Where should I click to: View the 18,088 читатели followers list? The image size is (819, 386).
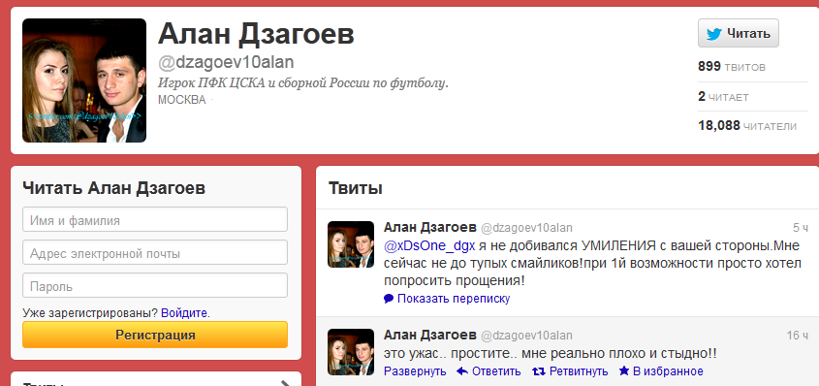(x=747, y=126)
